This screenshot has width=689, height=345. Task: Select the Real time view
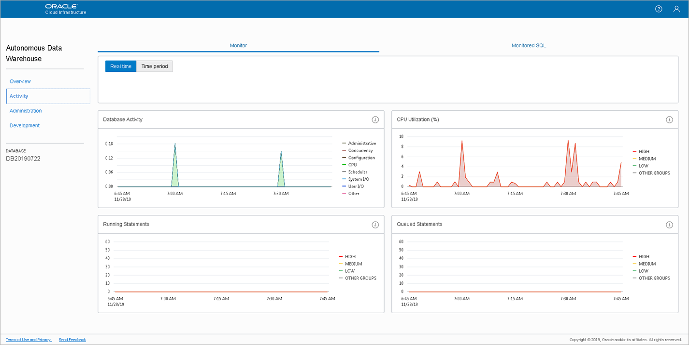[x=121, y=66]
